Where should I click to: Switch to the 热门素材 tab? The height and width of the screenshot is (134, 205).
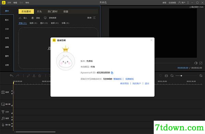pyautogui.click(x=53, y=12)
